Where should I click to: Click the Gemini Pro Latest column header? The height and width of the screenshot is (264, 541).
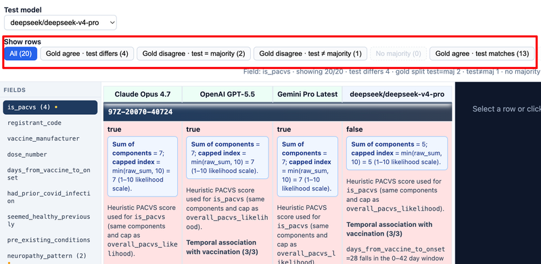pos(308,94)
